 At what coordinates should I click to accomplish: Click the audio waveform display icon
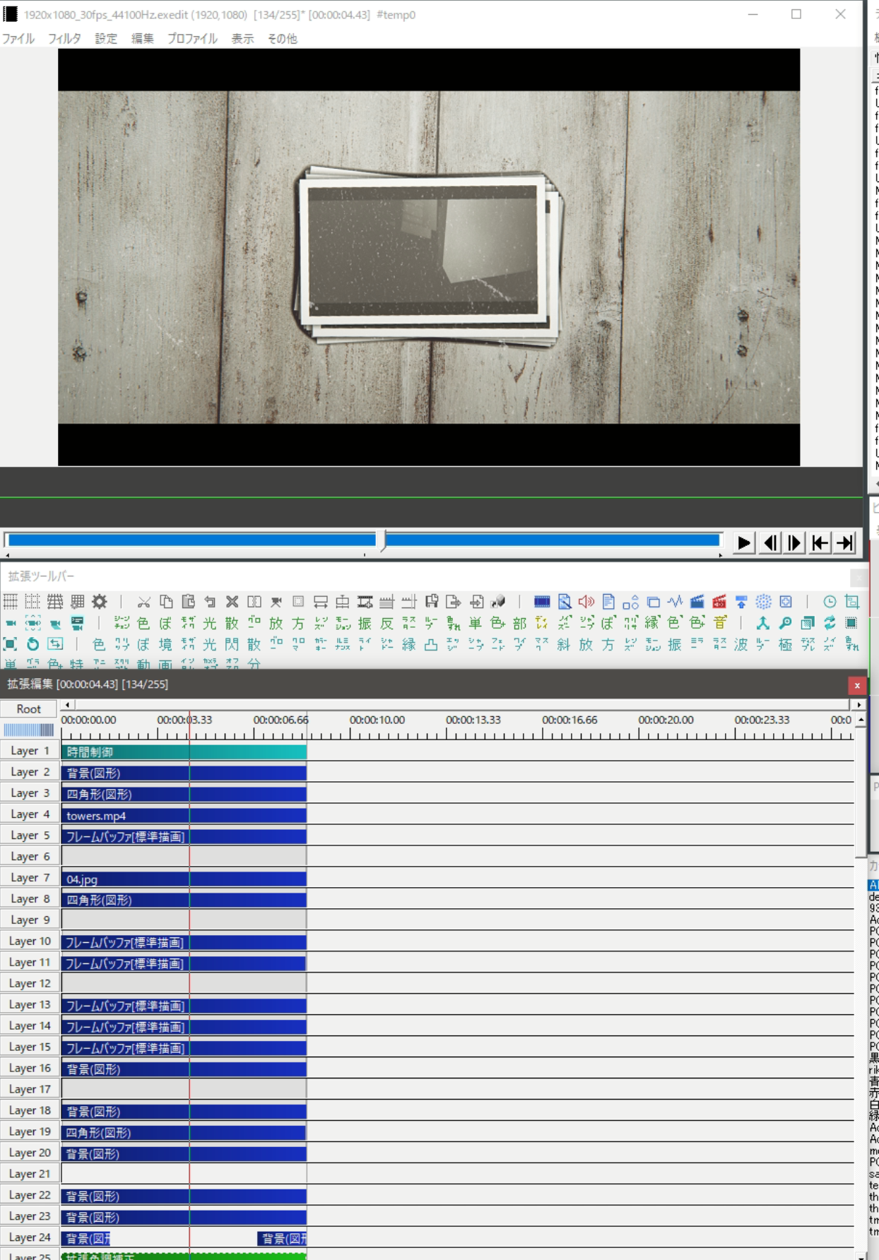675,602
